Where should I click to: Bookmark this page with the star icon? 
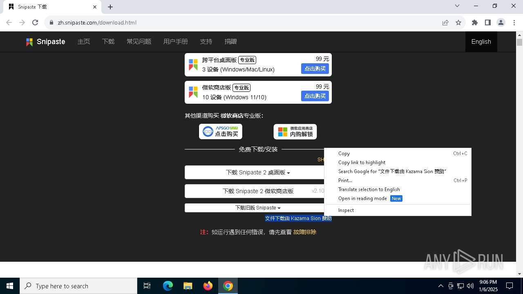tap(458, 22)
